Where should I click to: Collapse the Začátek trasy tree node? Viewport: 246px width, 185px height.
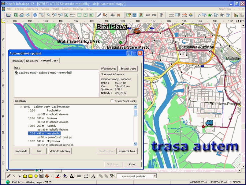coord(21,107)
